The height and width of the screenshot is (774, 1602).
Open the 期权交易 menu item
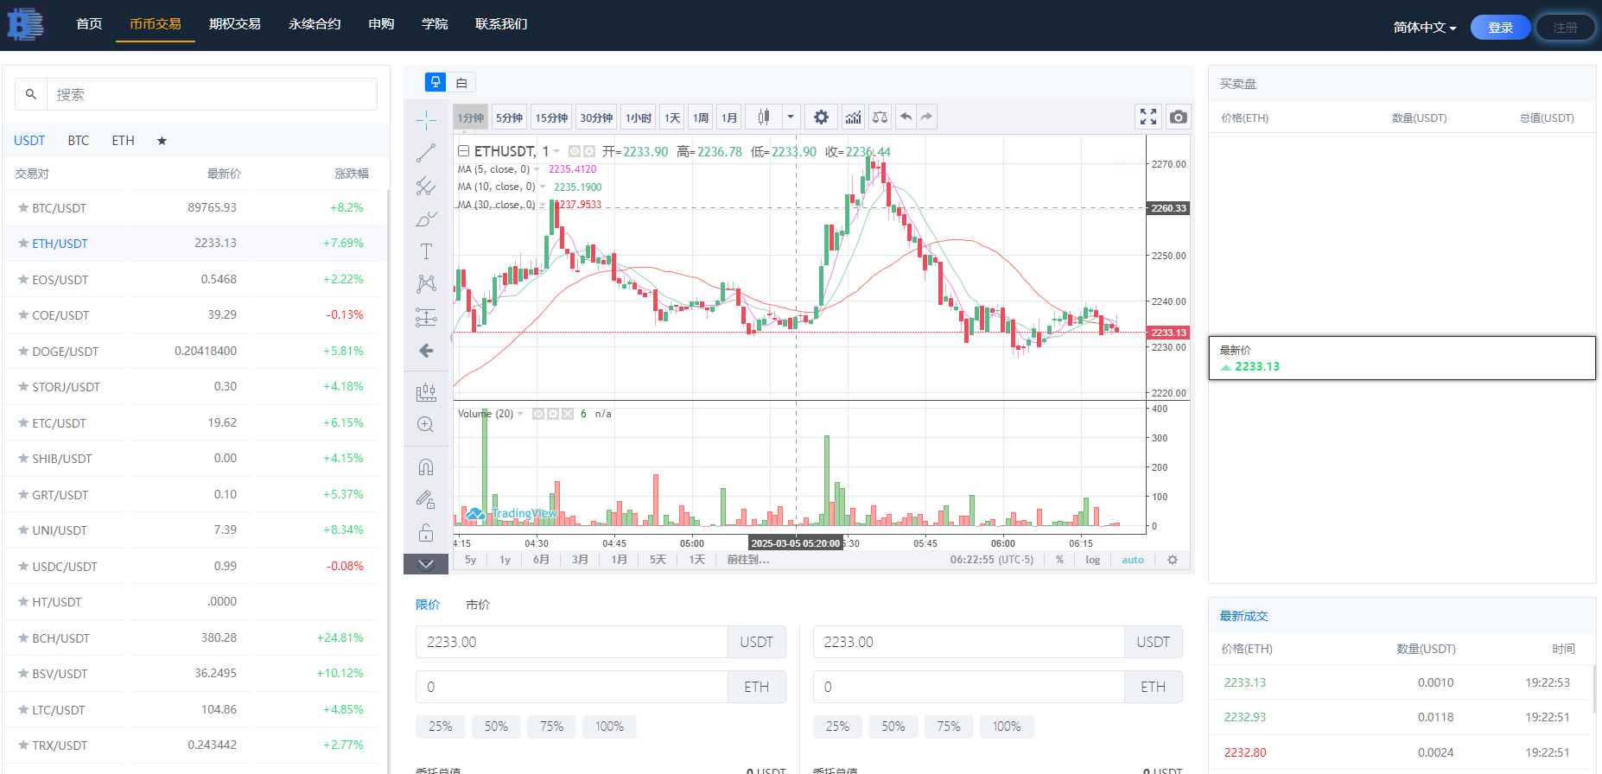click(x=235, y=24)
